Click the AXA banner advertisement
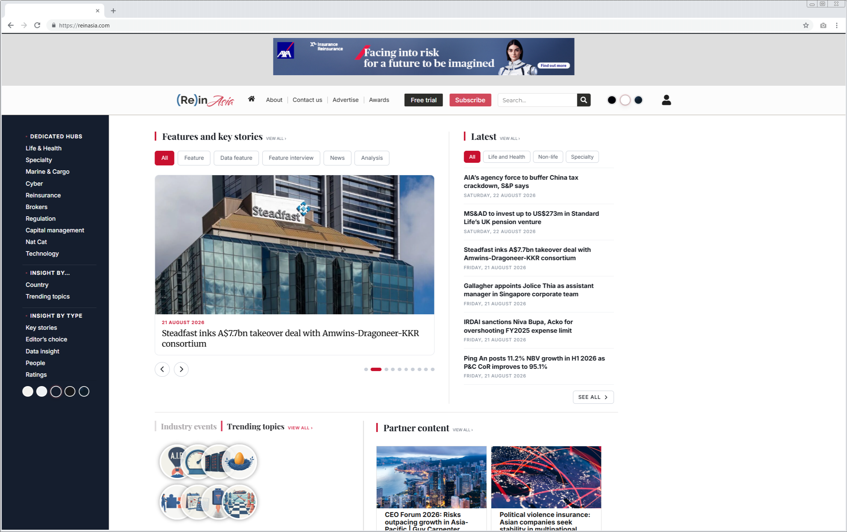The image size is (847, 532). click(423, 56)
